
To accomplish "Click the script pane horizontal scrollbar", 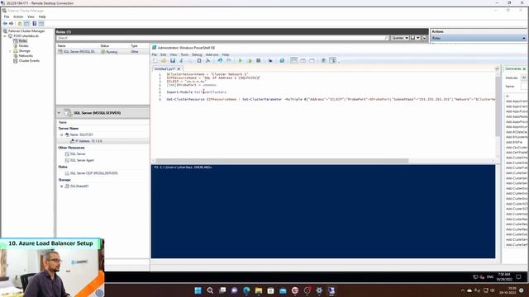I will (x=281, y=161).
